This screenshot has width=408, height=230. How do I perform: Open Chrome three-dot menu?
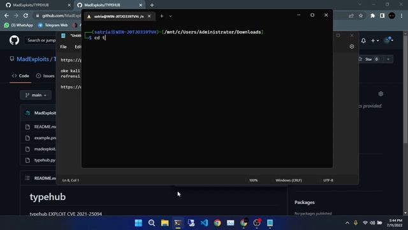[x=402, y=15]
